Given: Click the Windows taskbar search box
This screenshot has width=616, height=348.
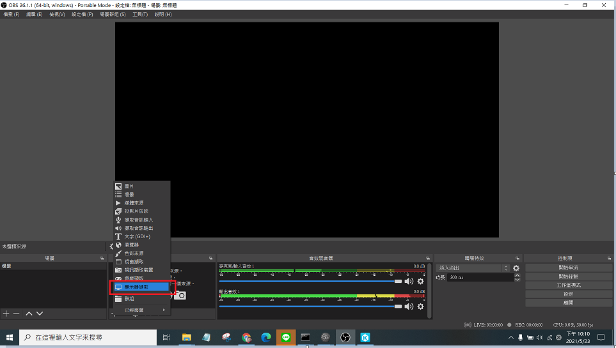Looking at the screenshot, I should [90, 337].
